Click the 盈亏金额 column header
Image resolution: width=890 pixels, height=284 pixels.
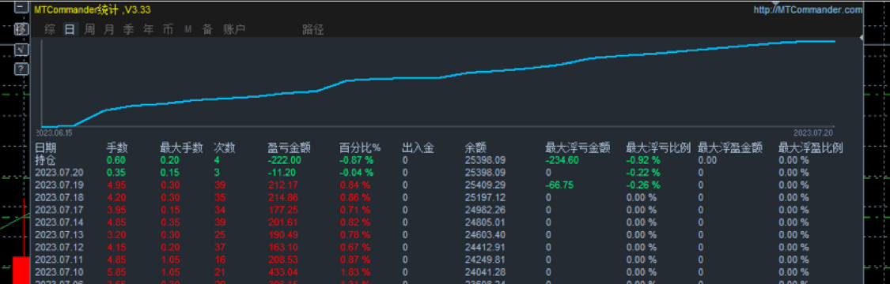tap(289, 148)
